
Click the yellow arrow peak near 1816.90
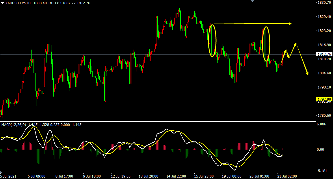[295, 44]
